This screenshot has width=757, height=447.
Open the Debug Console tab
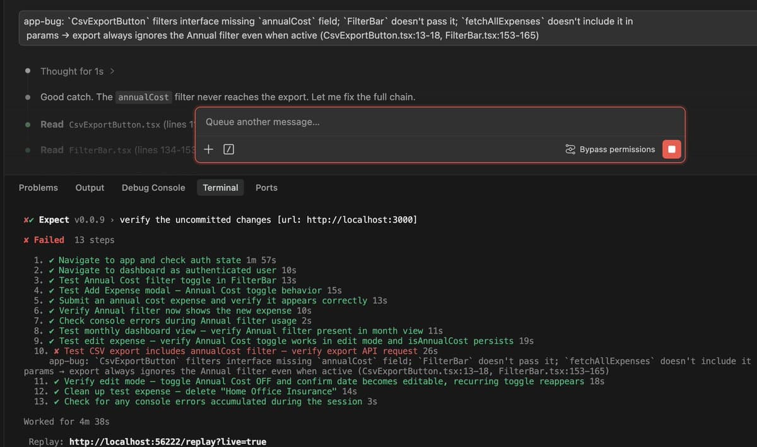click(153, 187)
